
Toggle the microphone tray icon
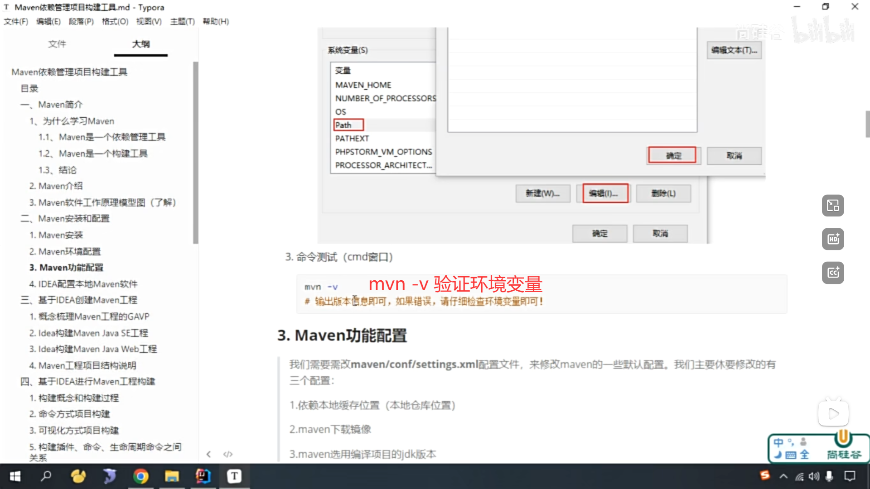829,476
